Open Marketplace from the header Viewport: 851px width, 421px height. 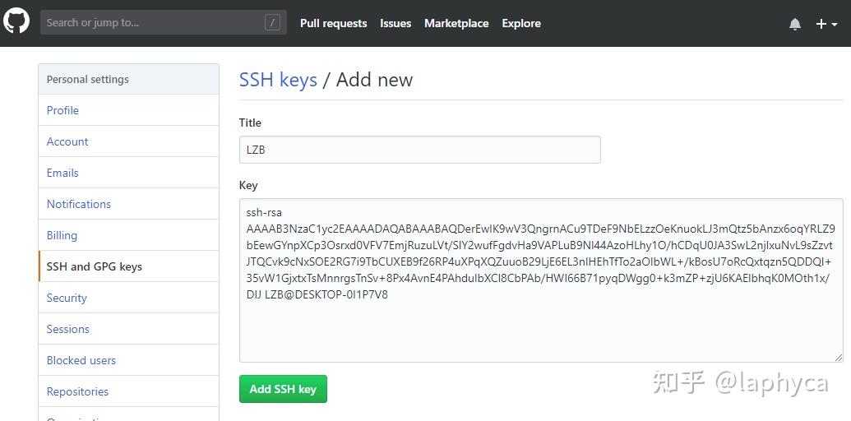456,23
